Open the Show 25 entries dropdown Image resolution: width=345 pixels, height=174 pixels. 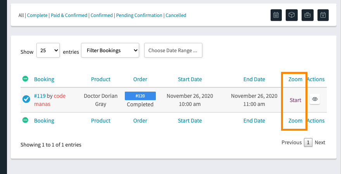point(48,51)
